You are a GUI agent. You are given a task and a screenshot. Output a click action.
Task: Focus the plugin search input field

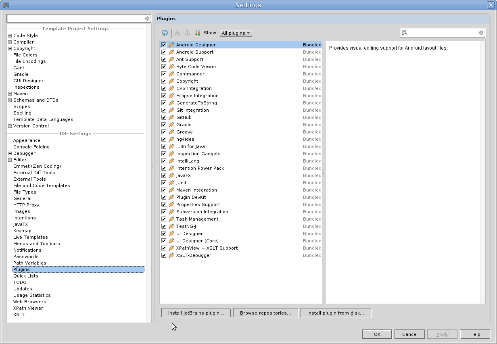(x=443, y=33)
